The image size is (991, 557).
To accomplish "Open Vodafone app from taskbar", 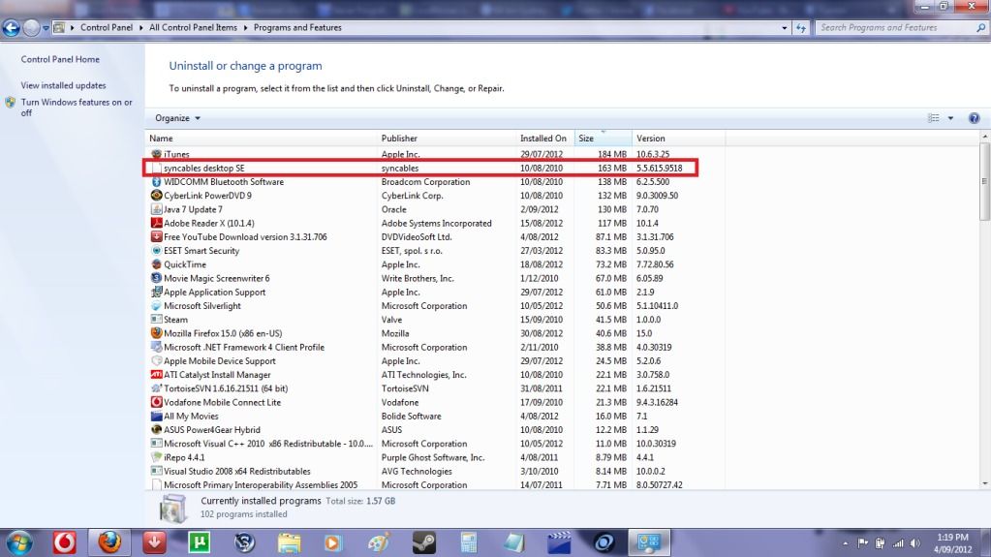I will 65,542.
